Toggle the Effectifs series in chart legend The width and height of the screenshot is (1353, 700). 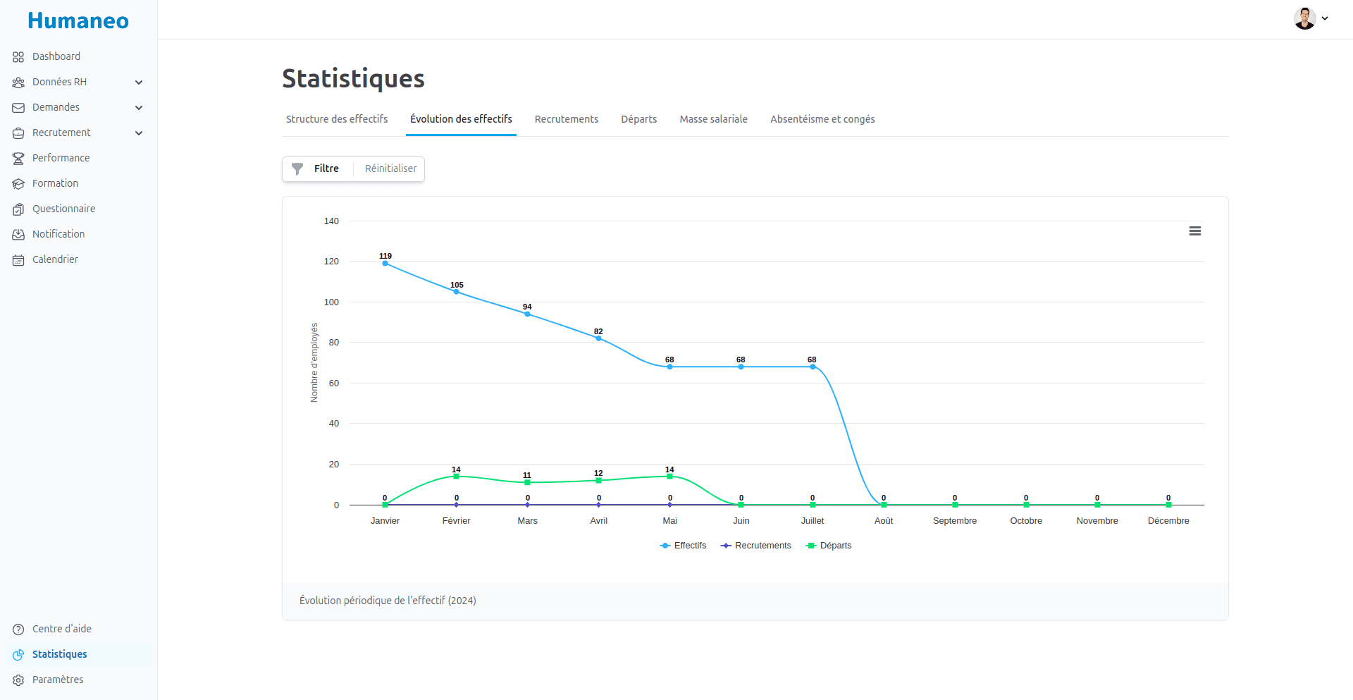click(x=683, y=546)
